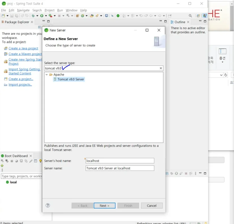Click the Server's host name field
Image resolution: width=234 pixels, height=224 pixels.
(x=120, y=161)
